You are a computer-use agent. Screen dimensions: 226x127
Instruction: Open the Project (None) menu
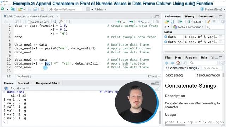coord(213,10)
